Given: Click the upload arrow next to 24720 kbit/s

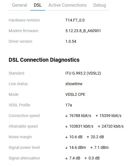Looking at the screenshot, I should point(99,127).
